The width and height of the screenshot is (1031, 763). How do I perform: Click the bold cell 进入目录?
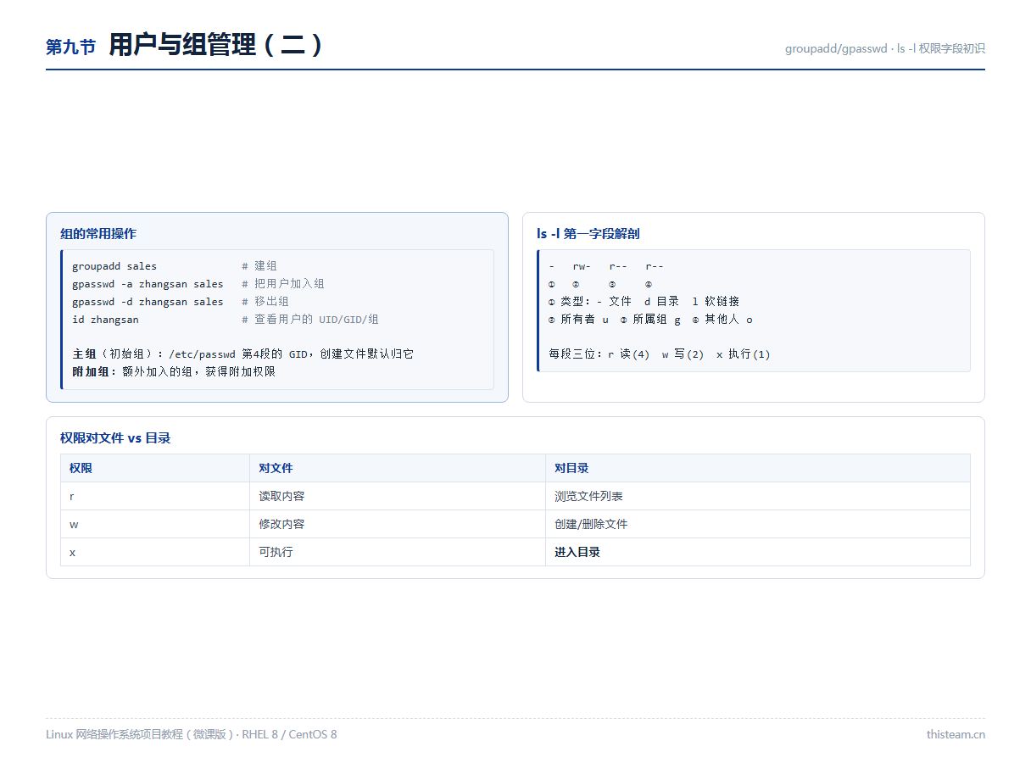[758, 552]
